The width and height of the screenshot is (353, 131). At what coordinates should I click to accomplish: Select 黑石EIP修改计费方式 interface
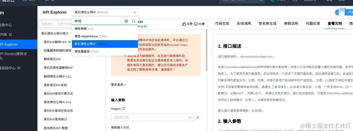(x=58, y=93)
